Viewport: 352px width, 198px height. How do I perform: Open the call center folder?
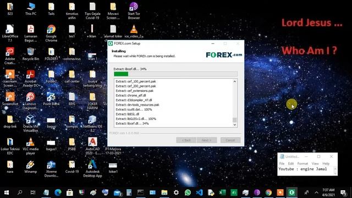(72, 76)
